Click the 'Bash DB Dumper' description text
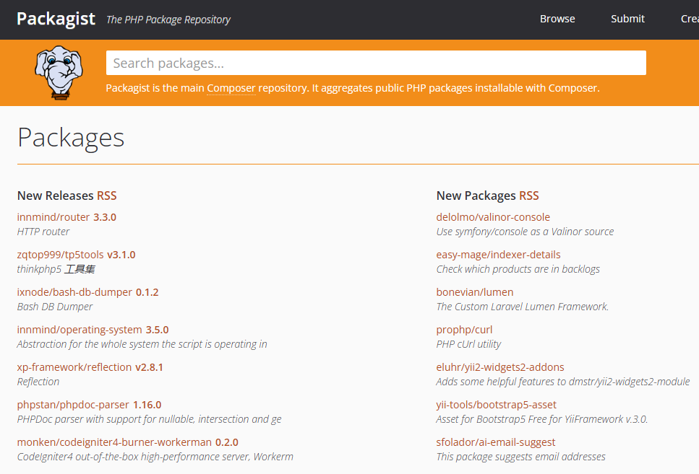Screen dimensions: 699x474 pyautogui.click(x=55, y=307)
